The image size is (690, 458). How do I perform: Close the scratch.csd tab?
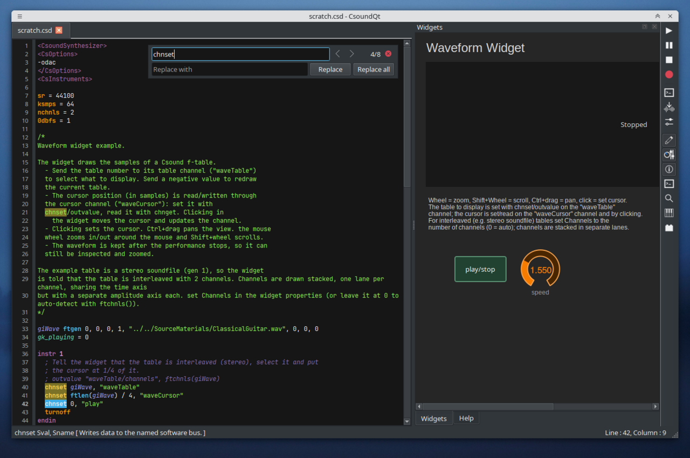click(x=59, y=30)
